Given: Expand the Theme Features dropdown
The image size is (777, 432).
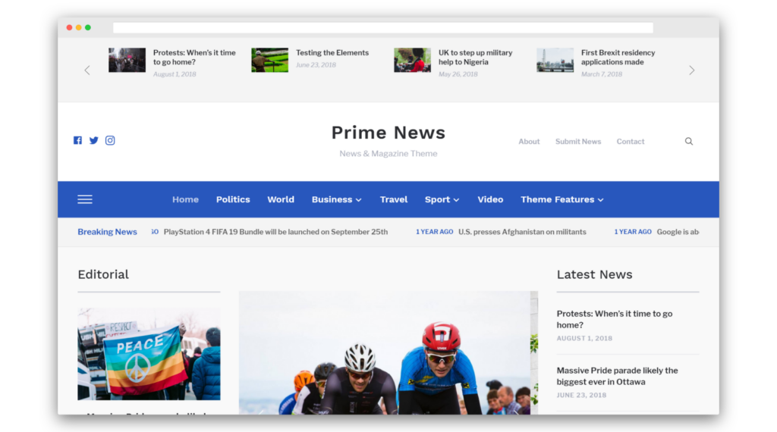Looking at the screenshot, I should (562, 199).
